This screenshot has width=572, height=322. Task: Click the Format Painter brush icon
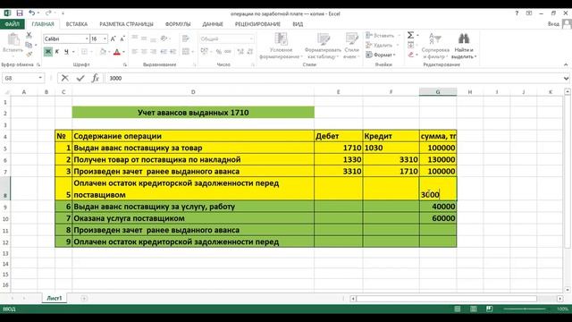point(29,54)
